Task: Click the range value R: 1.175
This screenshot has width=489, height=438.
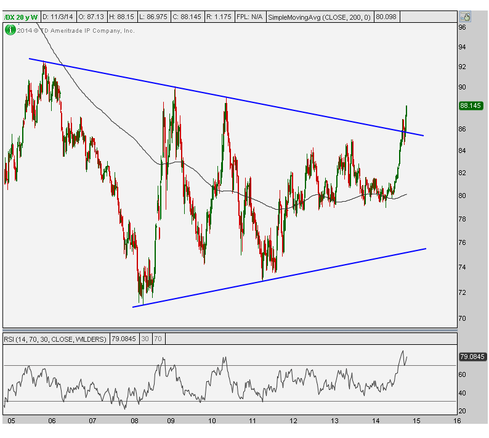Action: point(219,17)
